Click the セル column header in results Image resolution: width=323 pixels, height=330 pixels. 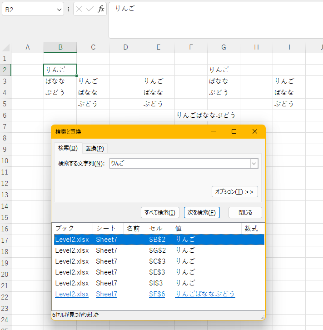coord(159,229)
